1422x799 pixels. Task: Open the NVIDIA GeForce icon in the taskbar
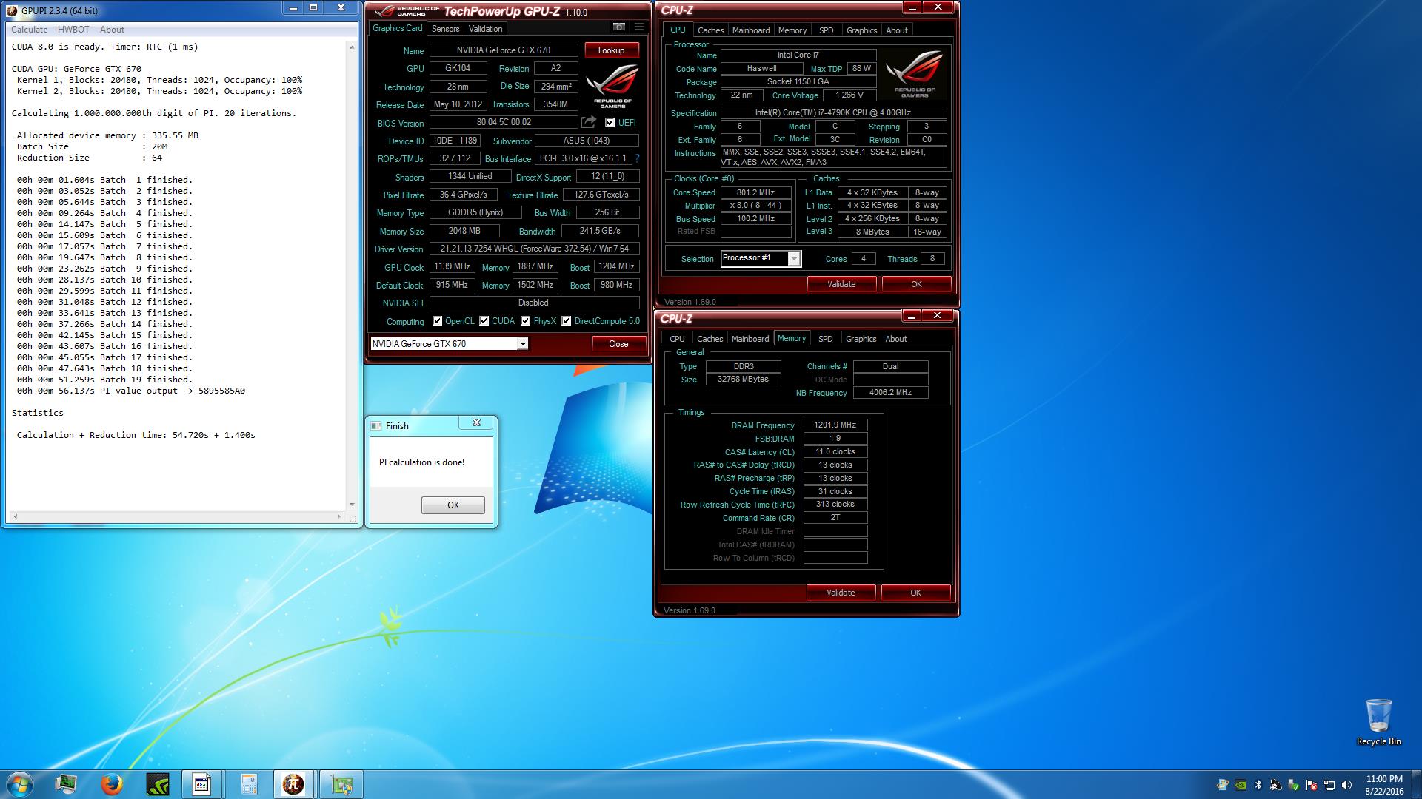(158, 784)
